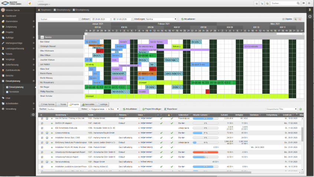Click the Objekte toggle above the calendar
The width and height of the screenshot is (314, 177).
pos(287,19)
